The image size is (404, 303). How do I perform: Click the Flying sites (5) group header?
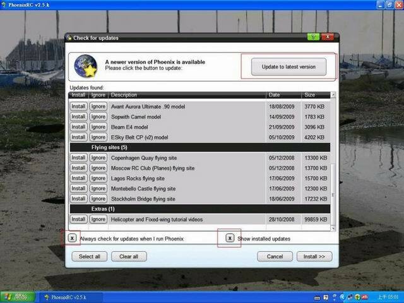200,147
